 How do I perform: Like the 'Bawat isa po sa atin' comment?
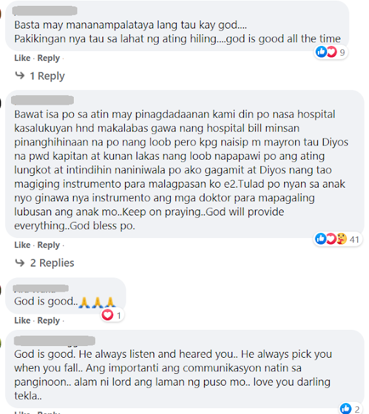click(x=22, y=245)
